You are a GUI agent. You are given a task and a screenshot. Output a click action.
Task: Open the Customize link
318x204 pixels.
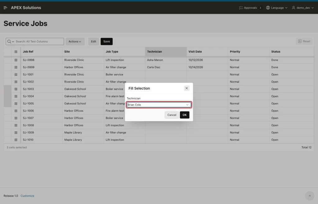coord(27,196)
